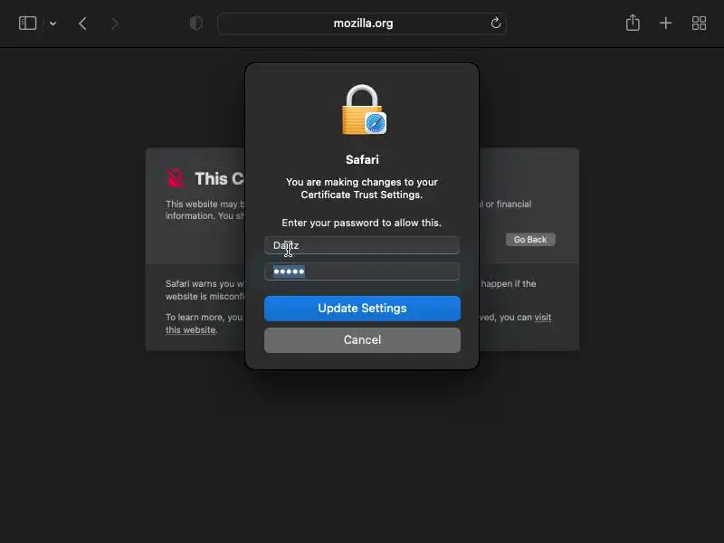Open the privacy report shield icon
Viewport: 724px width, 543px height.
click(196, 24)
